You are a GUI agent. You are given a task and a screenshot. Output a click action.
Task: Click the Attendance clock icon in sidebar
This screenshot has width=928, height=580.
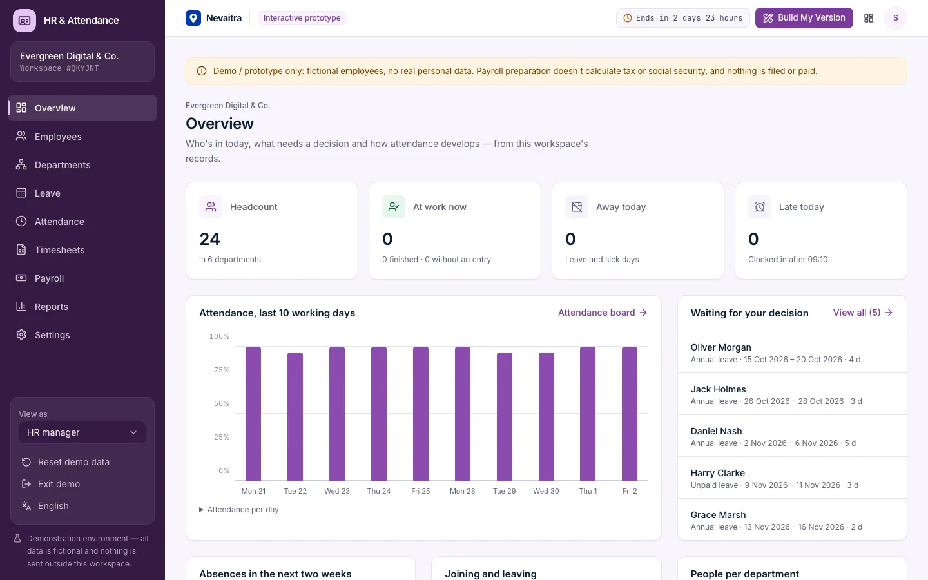point(21,221)
